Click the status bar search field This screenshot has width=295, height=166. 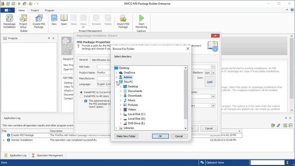pyautogui.click(x=267, y=162)
